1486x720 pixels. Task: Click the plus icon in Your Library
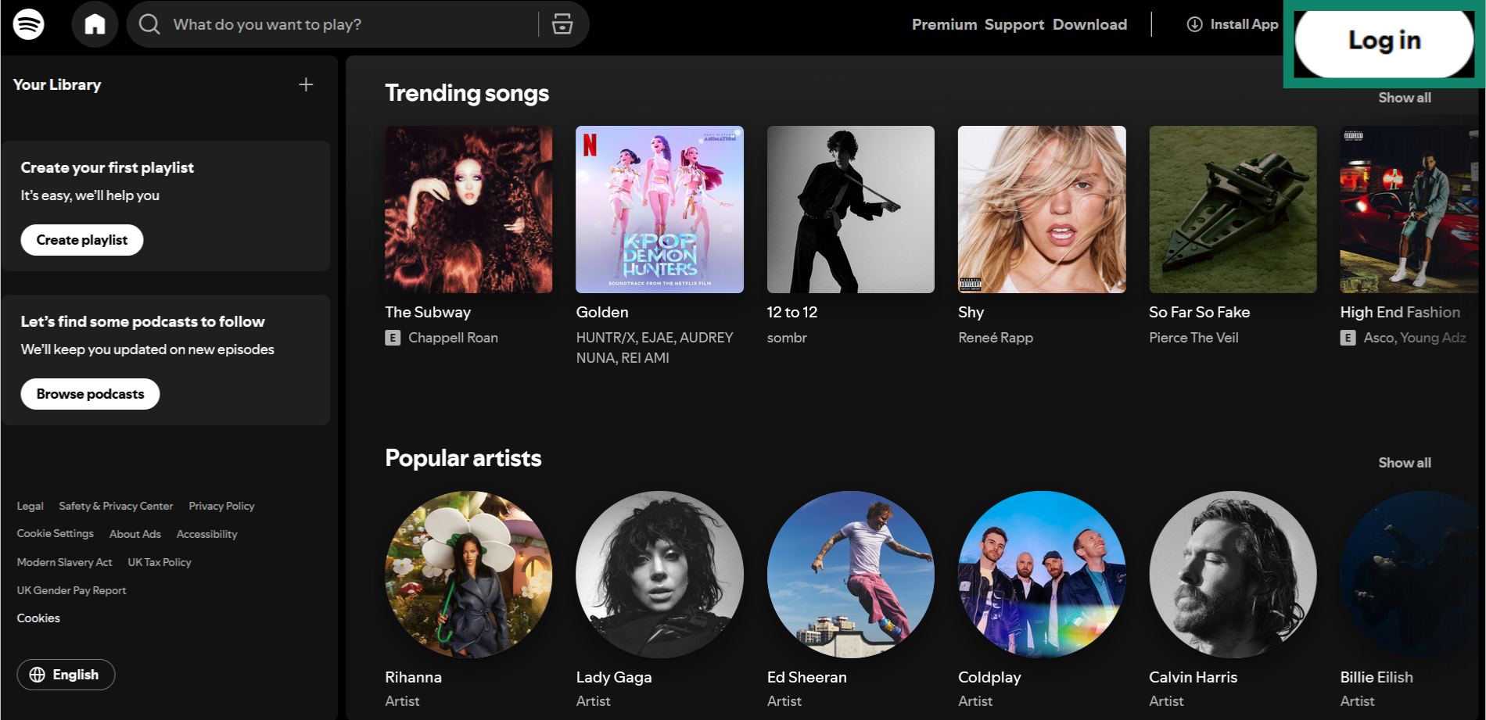pos(306,84)
